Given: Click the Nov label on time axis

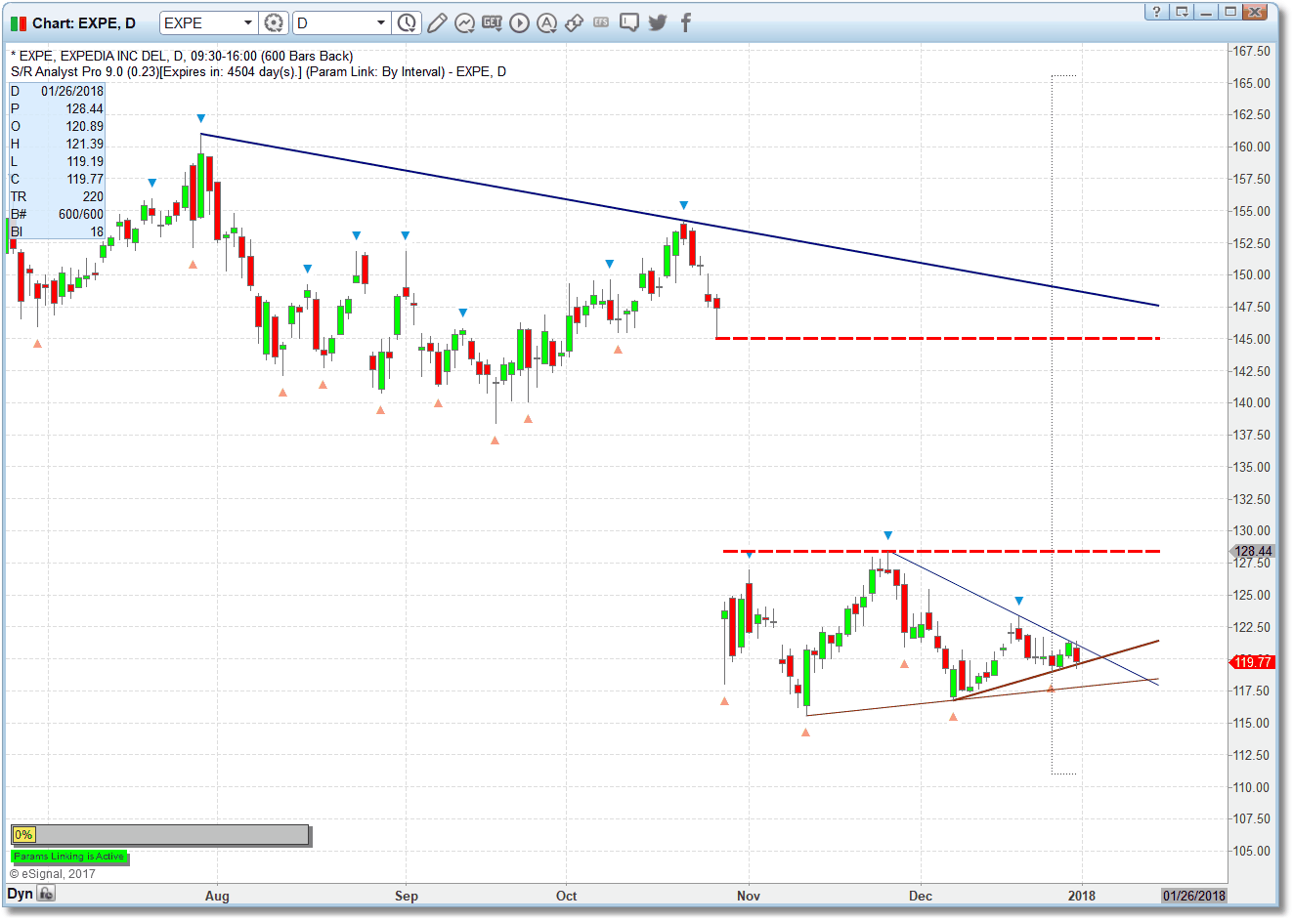Looking at the screenshot, I should (749, 896).
